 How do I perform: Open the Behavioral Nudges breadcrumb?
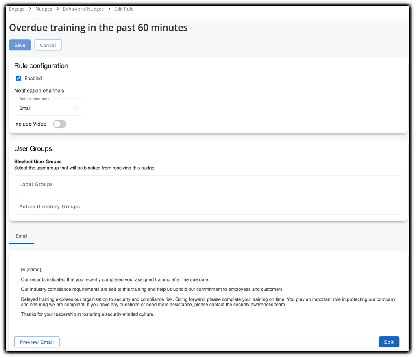[x=83, y=9]
